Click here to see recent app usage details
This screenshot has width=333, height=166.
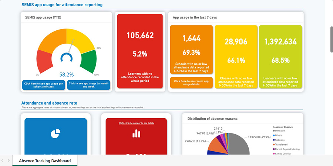191,83
